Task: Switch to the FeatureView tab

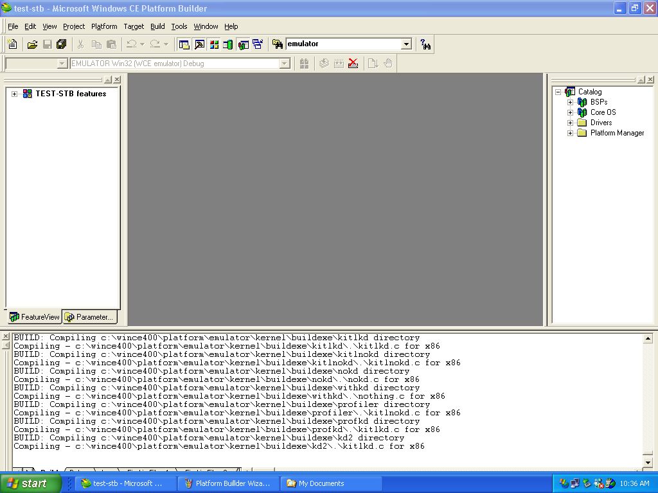Action: click(x=35, y=317)
